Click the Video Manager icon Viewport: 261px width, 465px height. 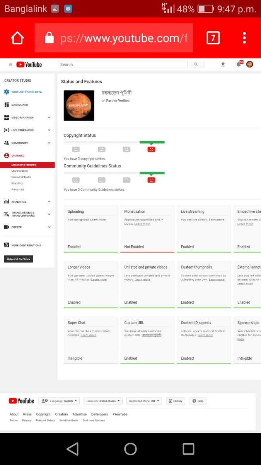(x=7, y=117)
